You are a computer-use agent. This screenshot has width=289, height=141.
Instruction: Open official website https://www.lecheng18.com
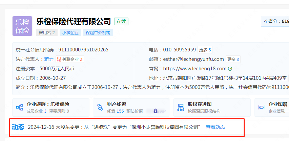pos(194,69)
